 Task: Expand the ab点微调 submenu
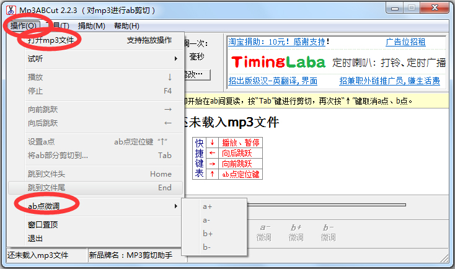click(95, 206)
